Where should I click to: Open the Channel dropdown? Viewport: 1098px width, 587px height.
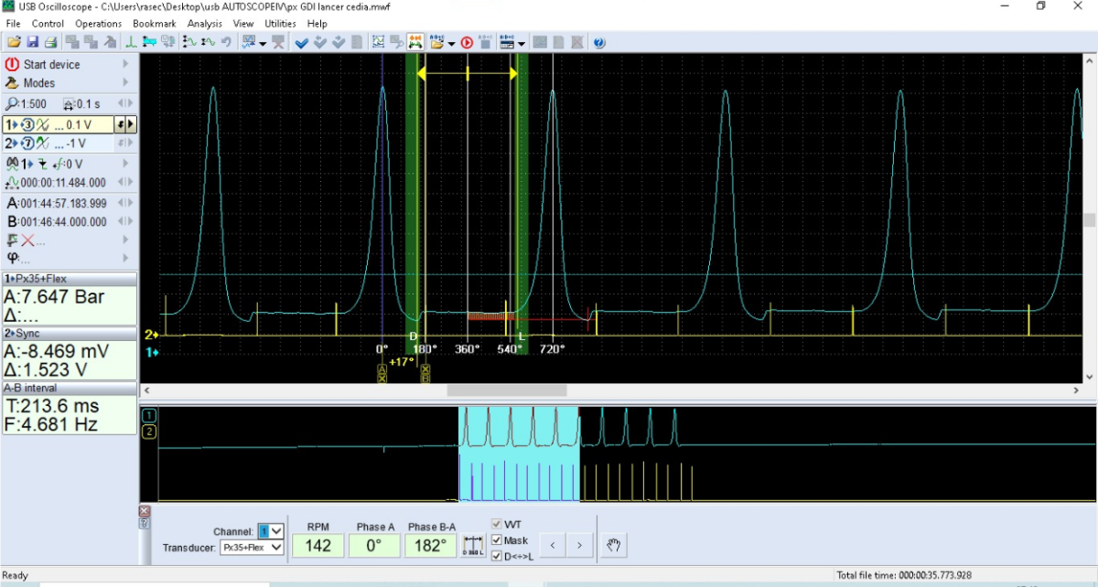(277, 530)
